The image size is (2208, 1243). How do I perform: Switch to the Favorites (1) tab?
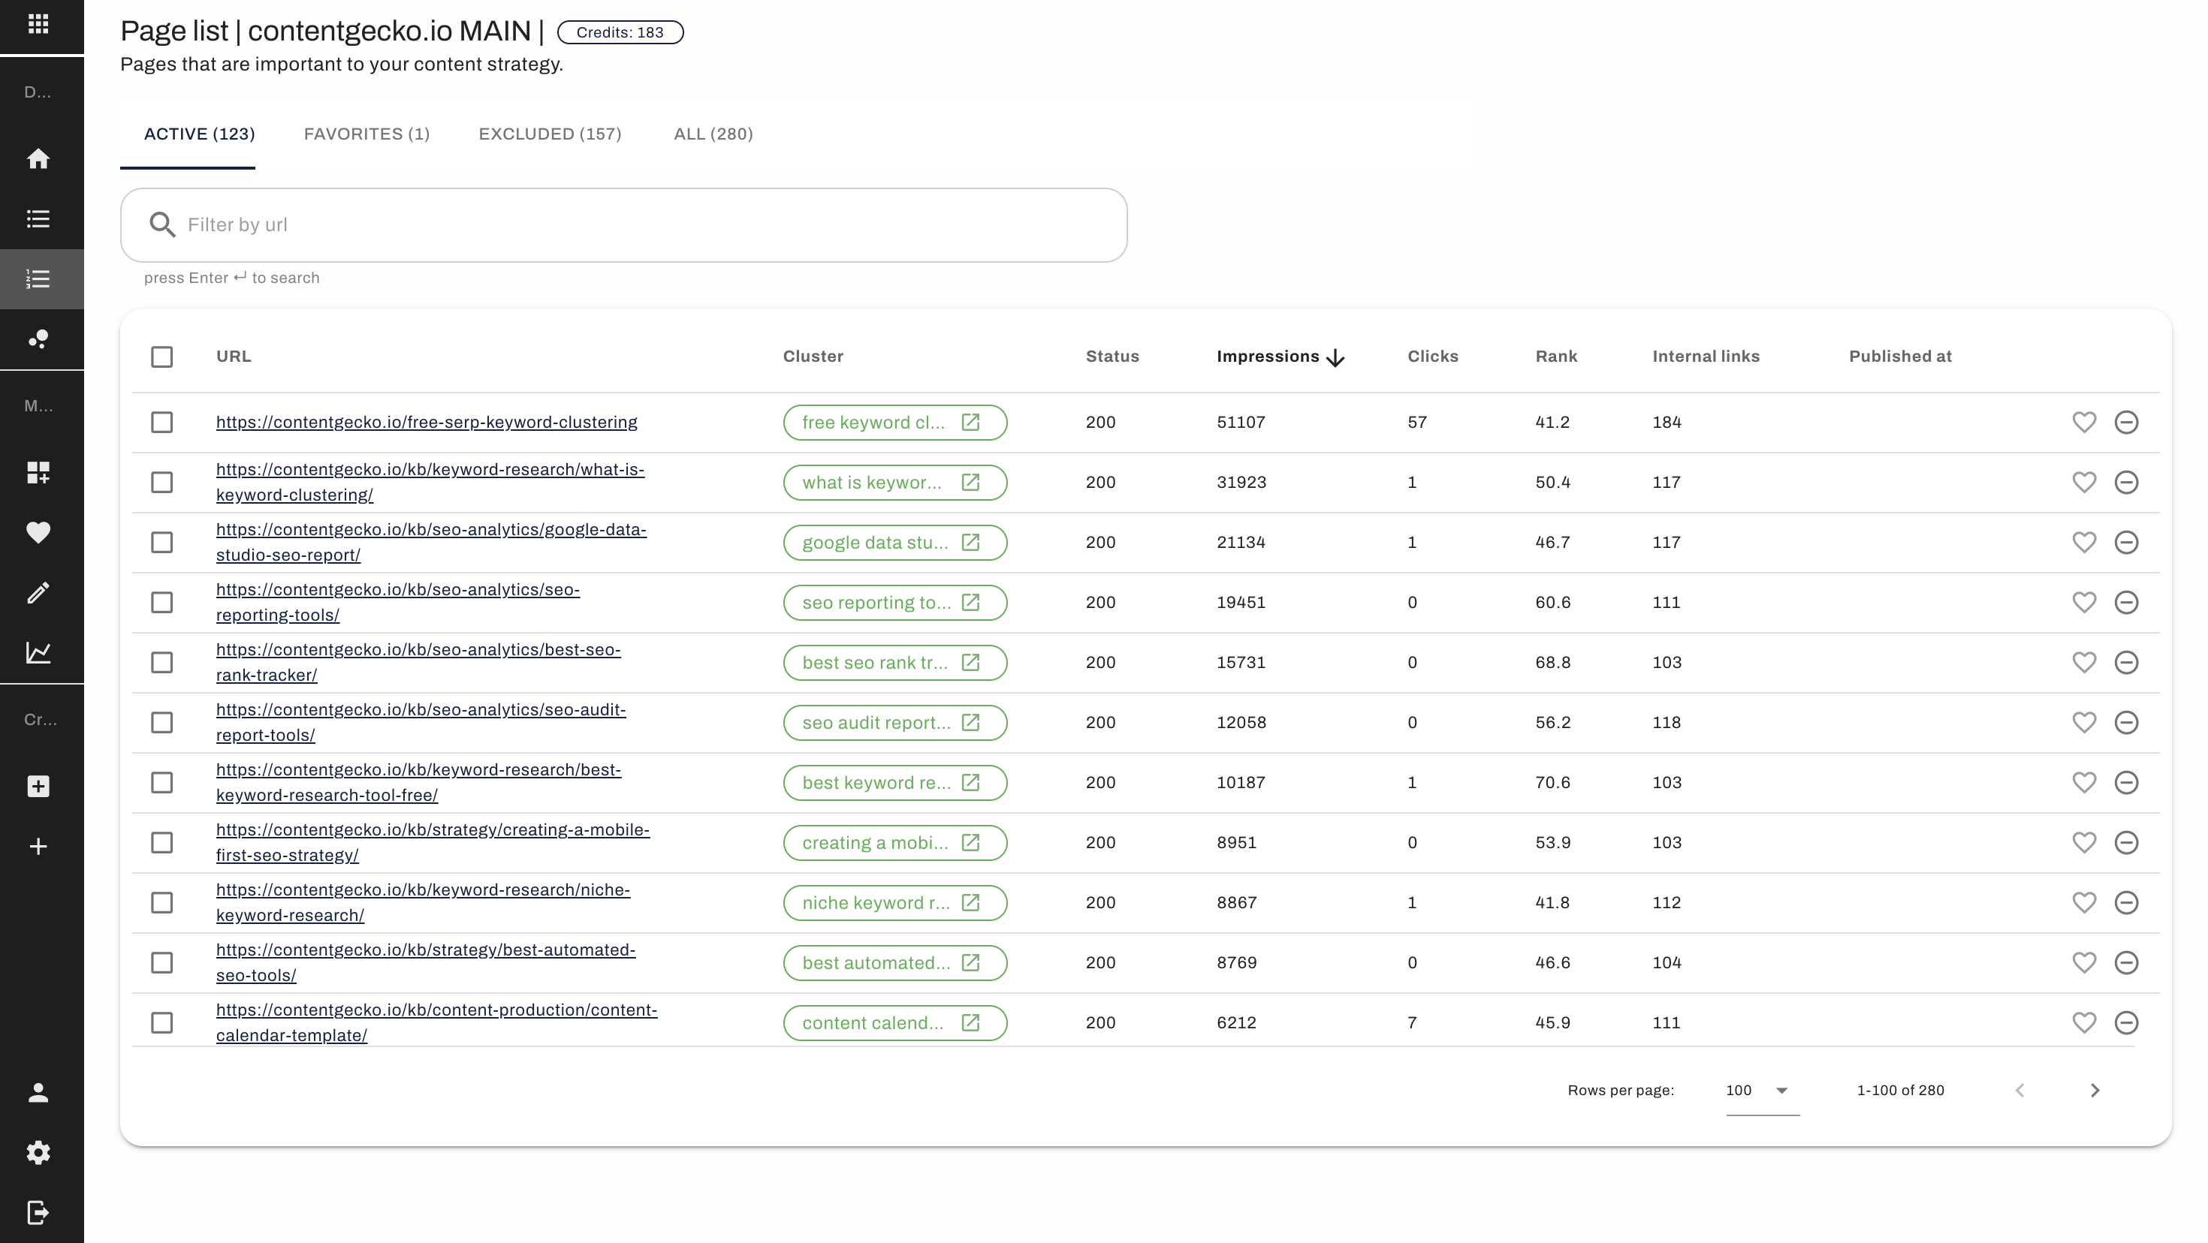pos(366,134)
